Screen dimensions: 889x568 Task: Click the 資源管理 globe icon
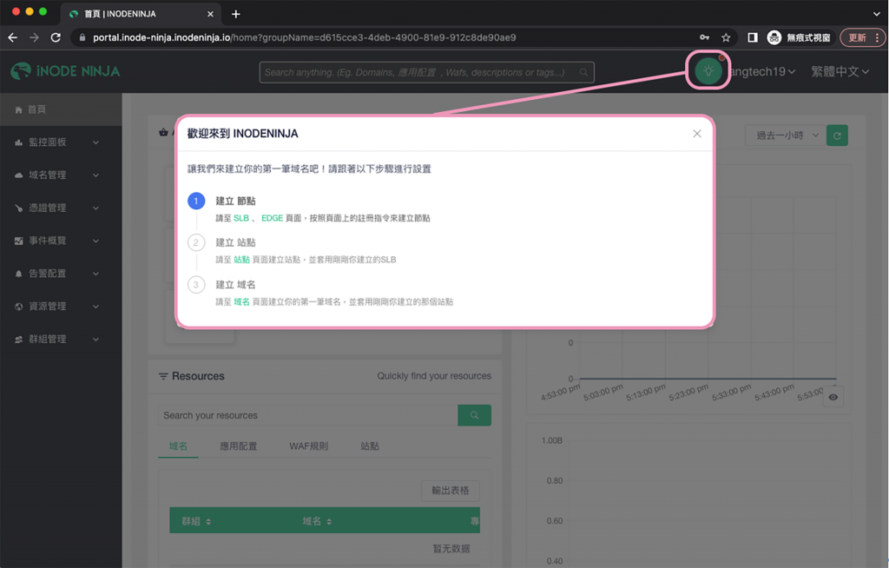[x=18, y=307]
